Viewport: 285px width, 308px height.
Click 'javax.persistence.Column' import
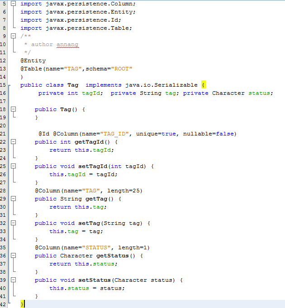click(x=89, y=4)
